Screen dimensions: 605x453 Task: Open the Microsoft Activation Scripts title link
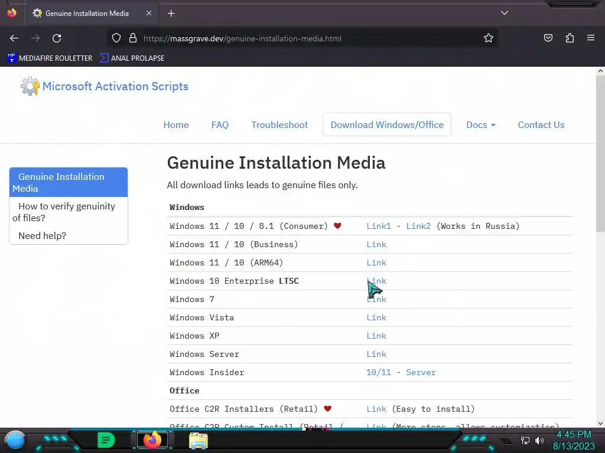tap(115, 86)
